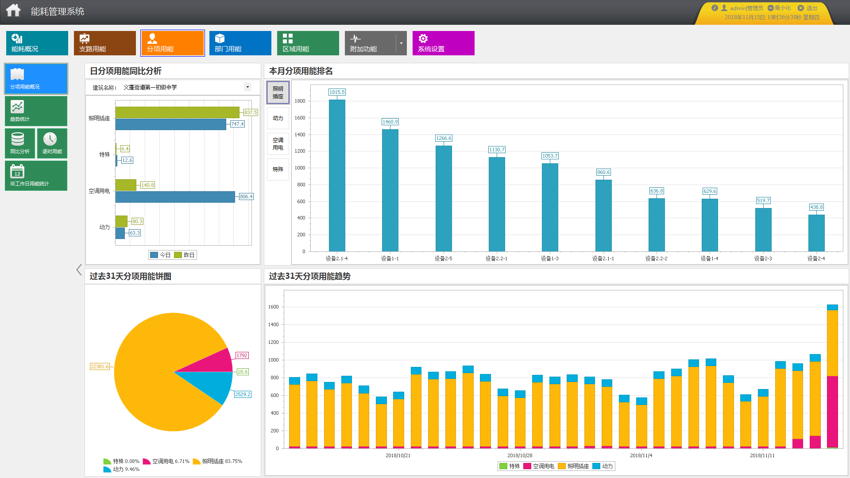Screen dimensions: 850x478
Task: Switch ranking chart to 空调用电 category
Action: pyautogui.click(x=278, y=144)
